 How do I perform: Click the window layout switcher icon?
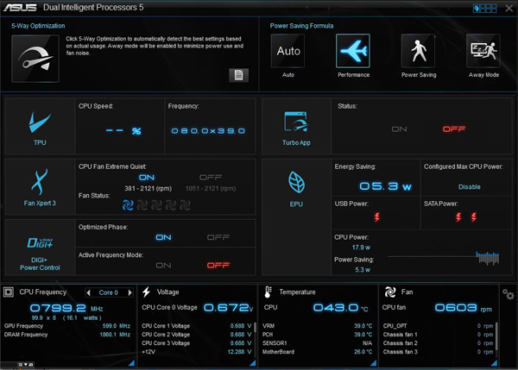[x=485, y=9]
